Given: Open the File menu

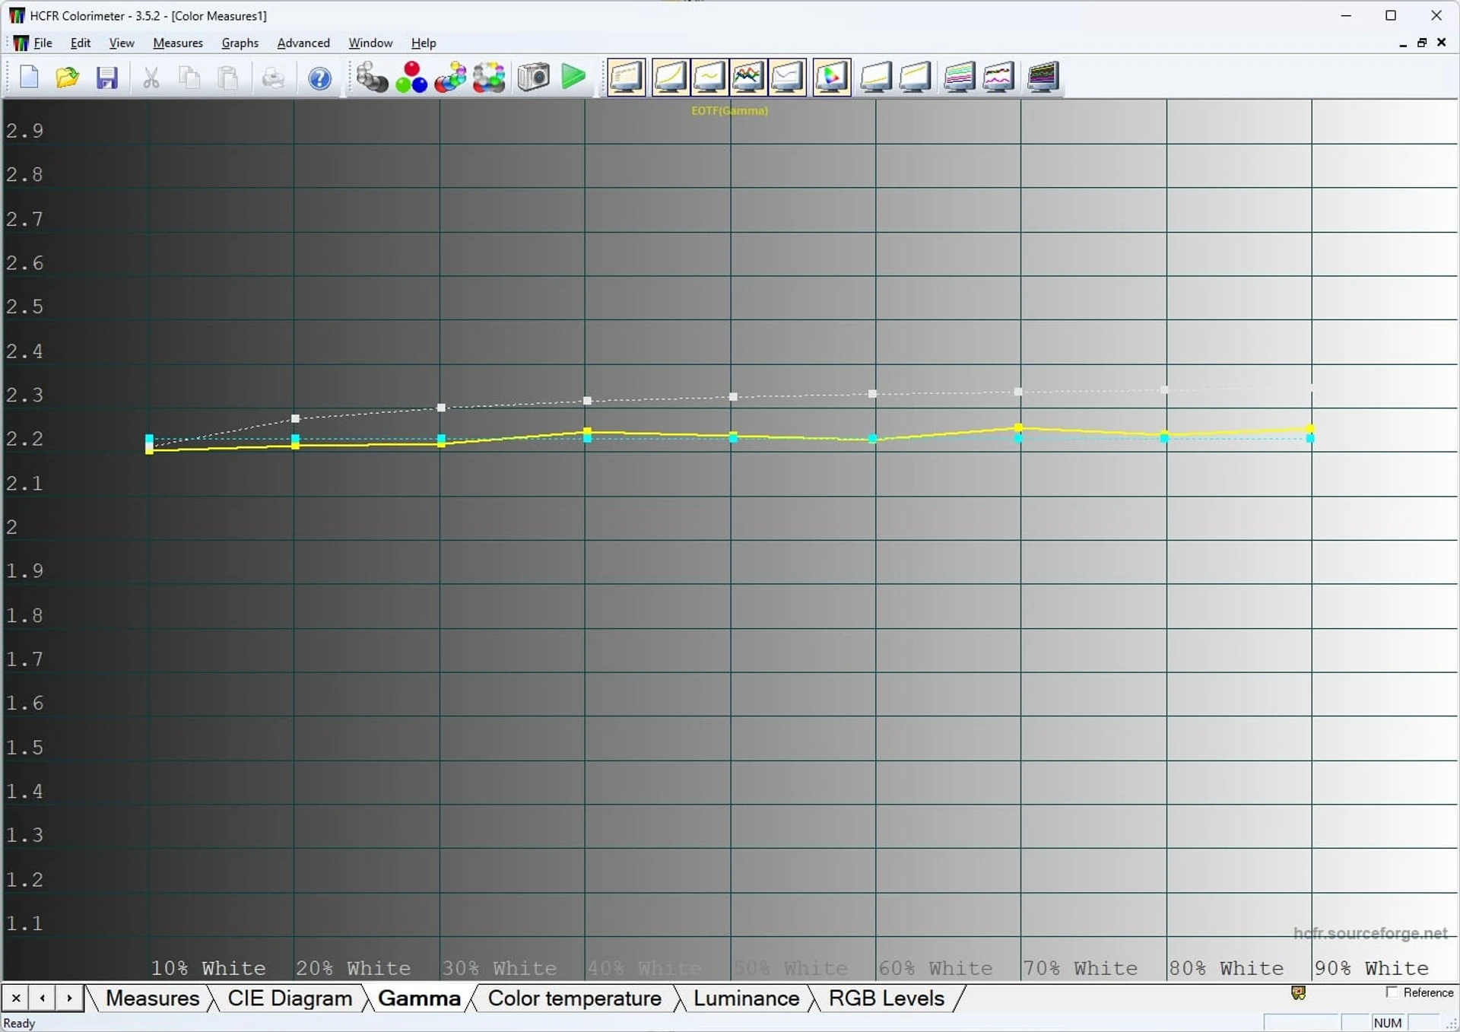Looking at the screenshot, I should tap(43, 43).
